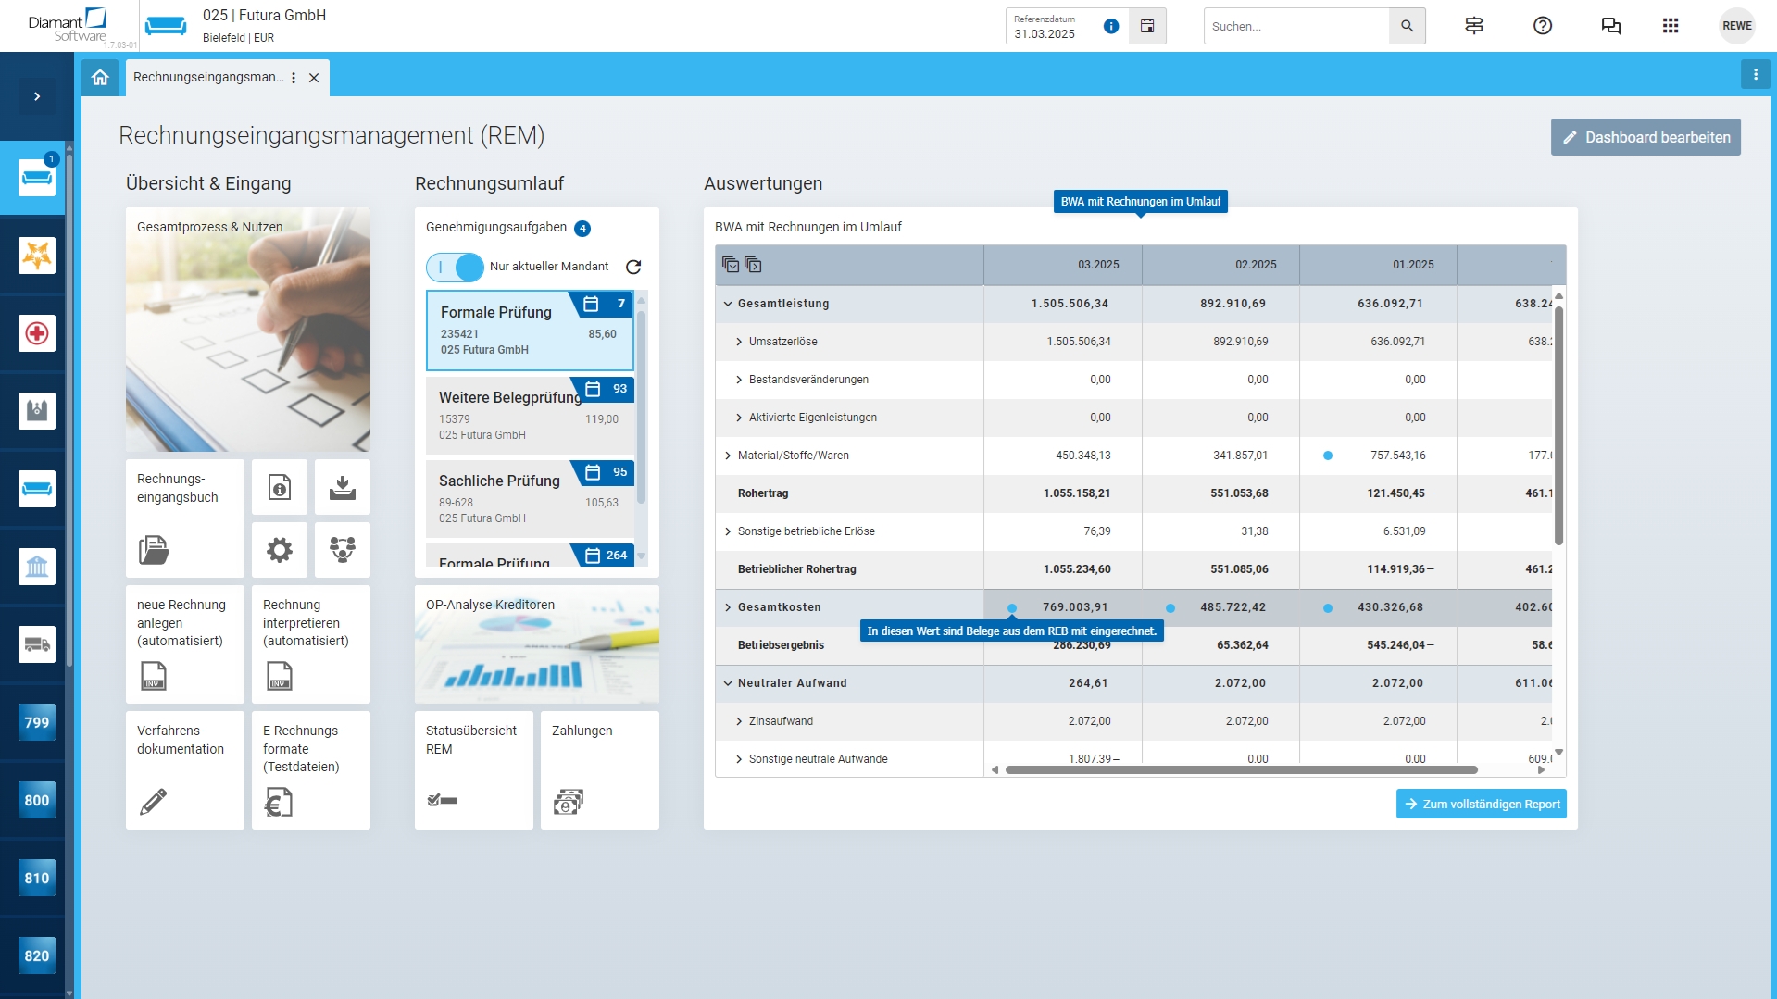The image size is (1777, 999).
Task: Click the BWA table horizontal scrollbar
Action: 1241,769
